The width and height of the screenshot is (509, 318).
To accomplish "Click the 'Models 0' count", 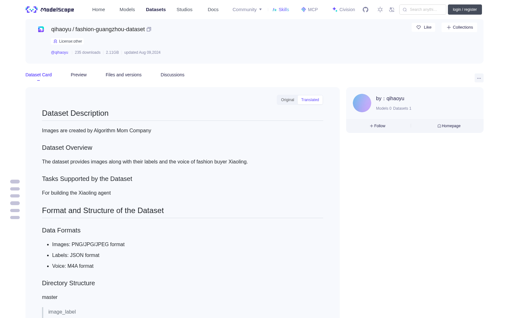I will pyautogui.click(x=384, y=108).
